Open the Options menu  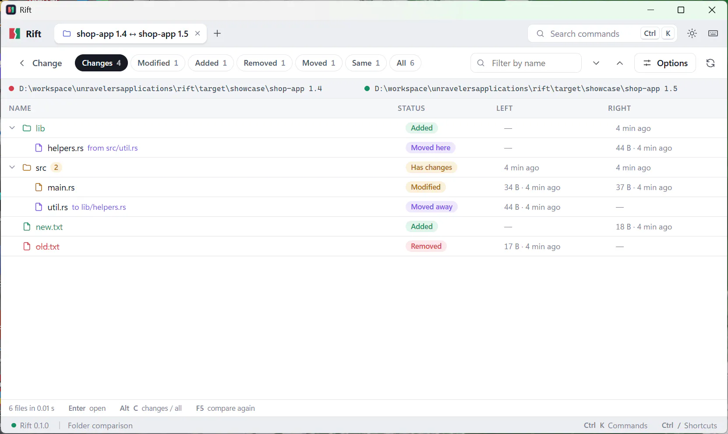(x=665, y=63)
